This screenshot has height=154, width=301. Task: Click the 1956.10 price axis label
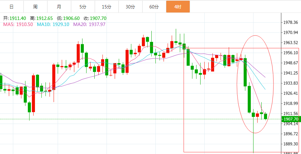[x=291, y=53]
